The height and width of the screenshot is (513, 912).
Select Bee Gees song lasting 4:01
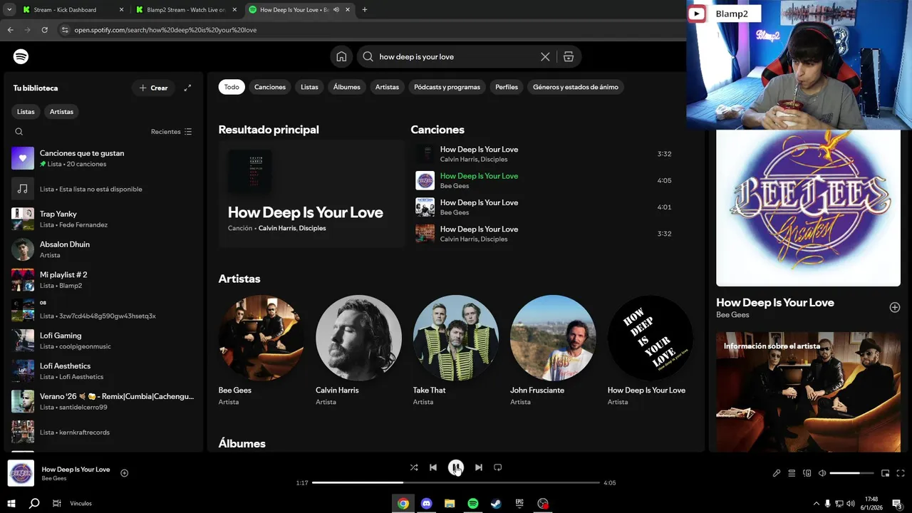tap(546, 207)
